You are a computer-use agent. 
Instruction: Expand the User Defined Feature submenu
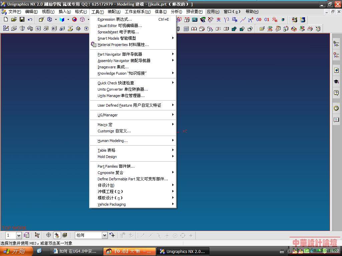(x=133, y=105)
